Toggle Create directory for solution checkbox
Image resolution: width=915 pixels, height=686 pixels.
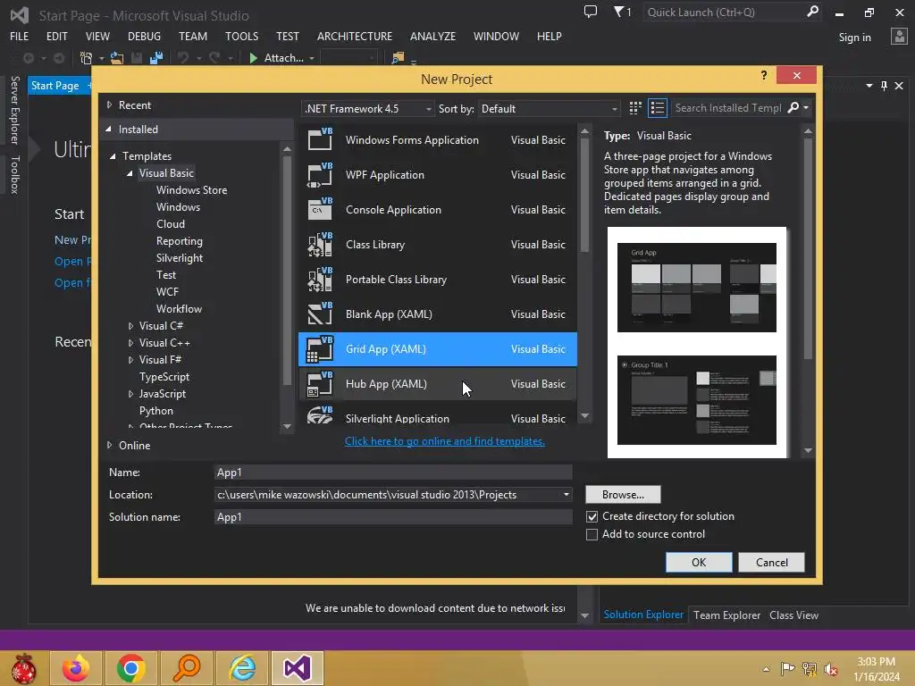pos(592,516)
